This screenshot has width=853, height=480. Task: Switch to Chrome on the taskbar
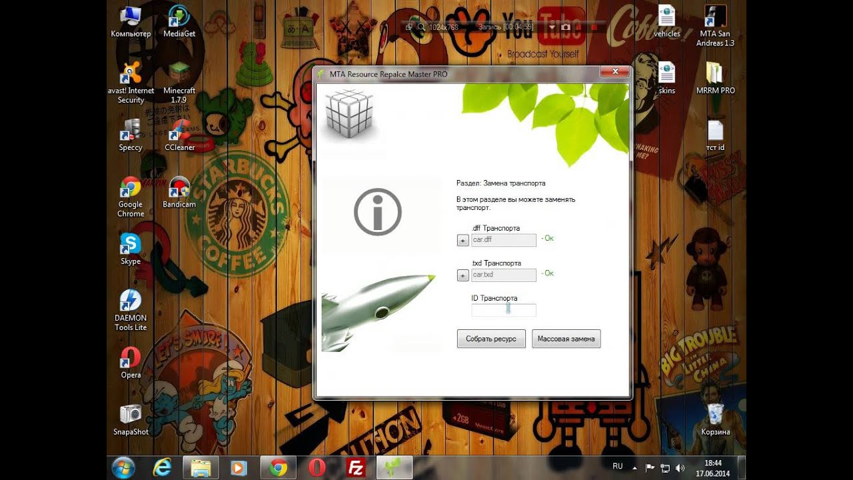point(278,468)
